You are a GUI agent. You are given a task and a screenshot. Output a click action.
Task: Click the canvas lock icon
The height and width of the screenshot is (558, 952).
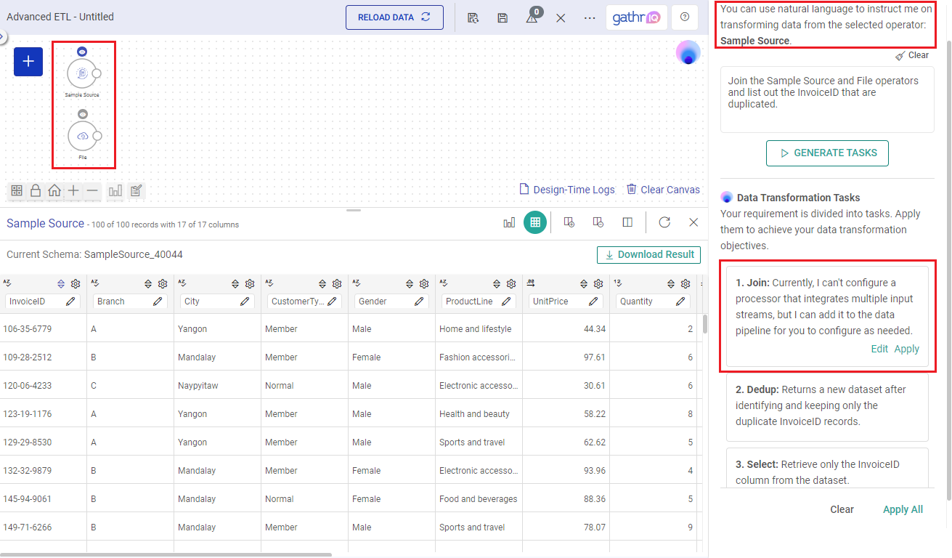click(35, 191)
